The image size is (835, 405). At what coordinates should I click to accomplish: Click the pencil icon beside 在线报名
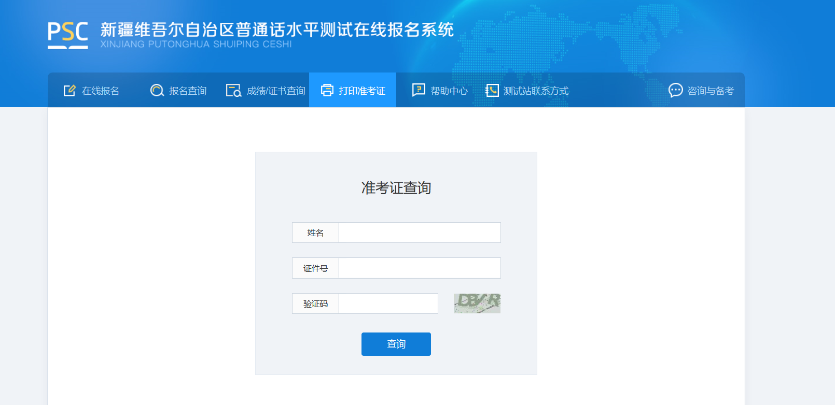[x=69, y=91]
